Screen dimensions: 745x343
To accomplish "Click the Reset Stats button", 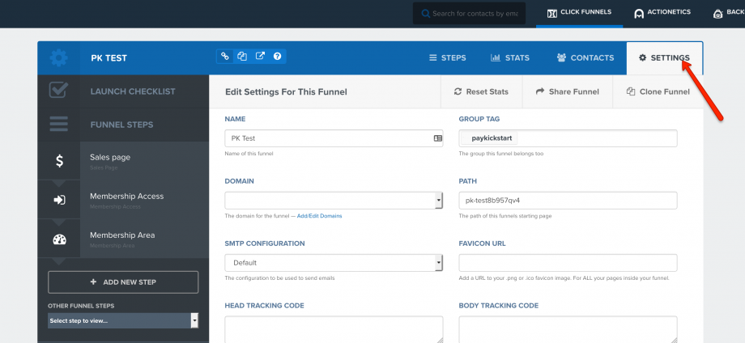I will (481, 92).
